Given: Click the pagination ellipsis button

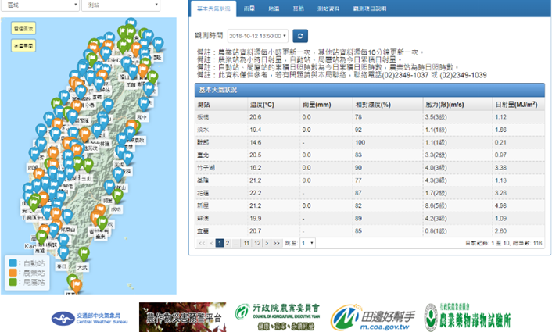Looking at the screenshot, I should click(236, 243).
